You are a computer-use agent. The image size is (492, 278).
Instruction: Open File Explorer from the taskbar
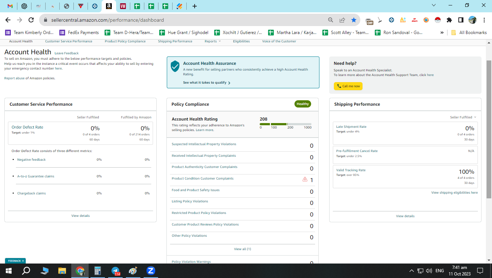coord(62,271)
